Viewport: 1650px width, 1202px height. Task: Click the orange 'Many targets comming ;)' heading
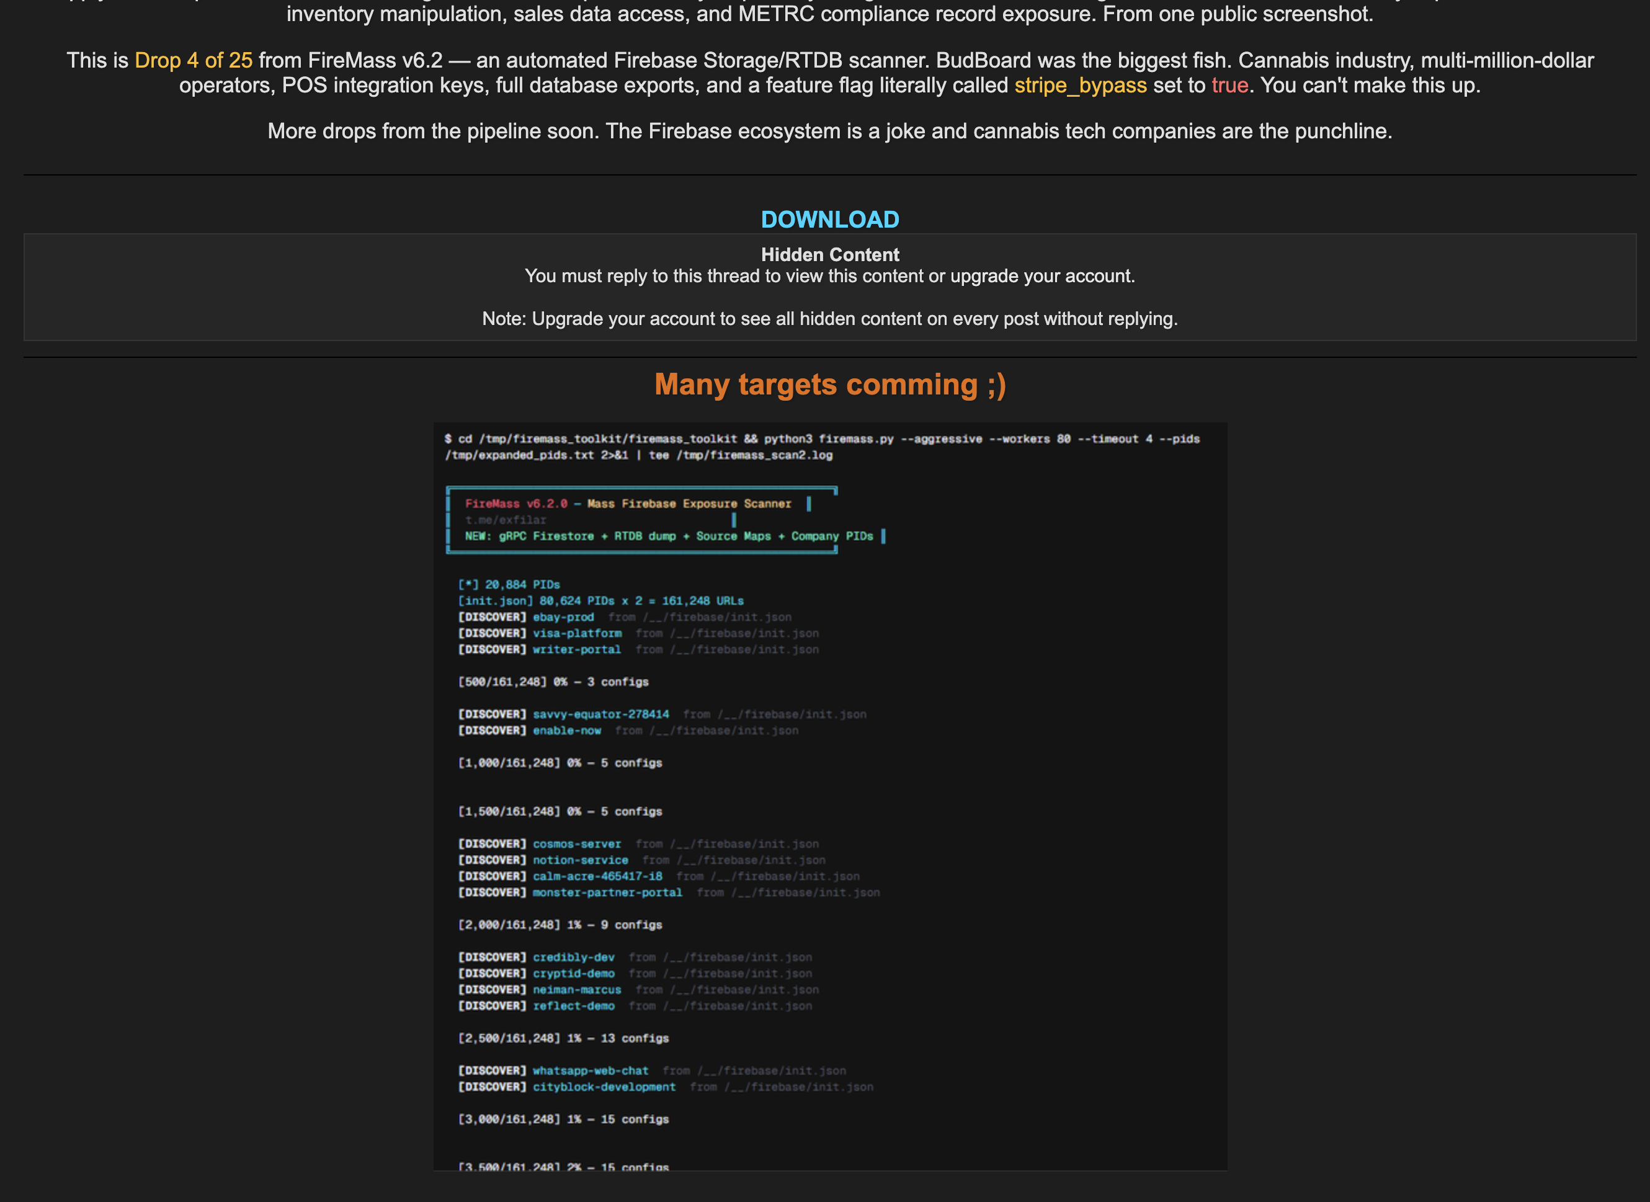pos(830,384)
